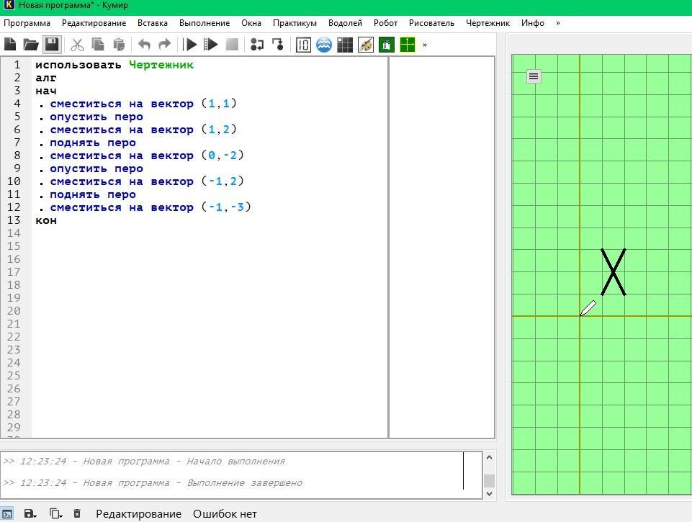Stop program execution with the square button
This screenshot has width=692, height=522.
point(232,45)
